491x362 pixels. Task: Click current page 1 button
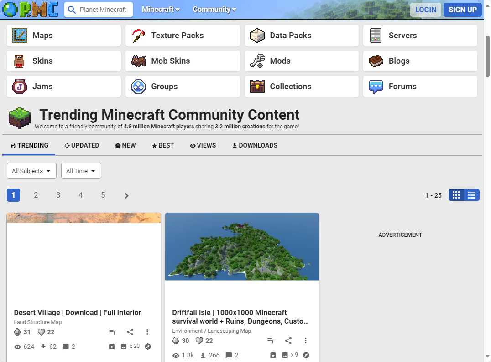click(14, 195)
